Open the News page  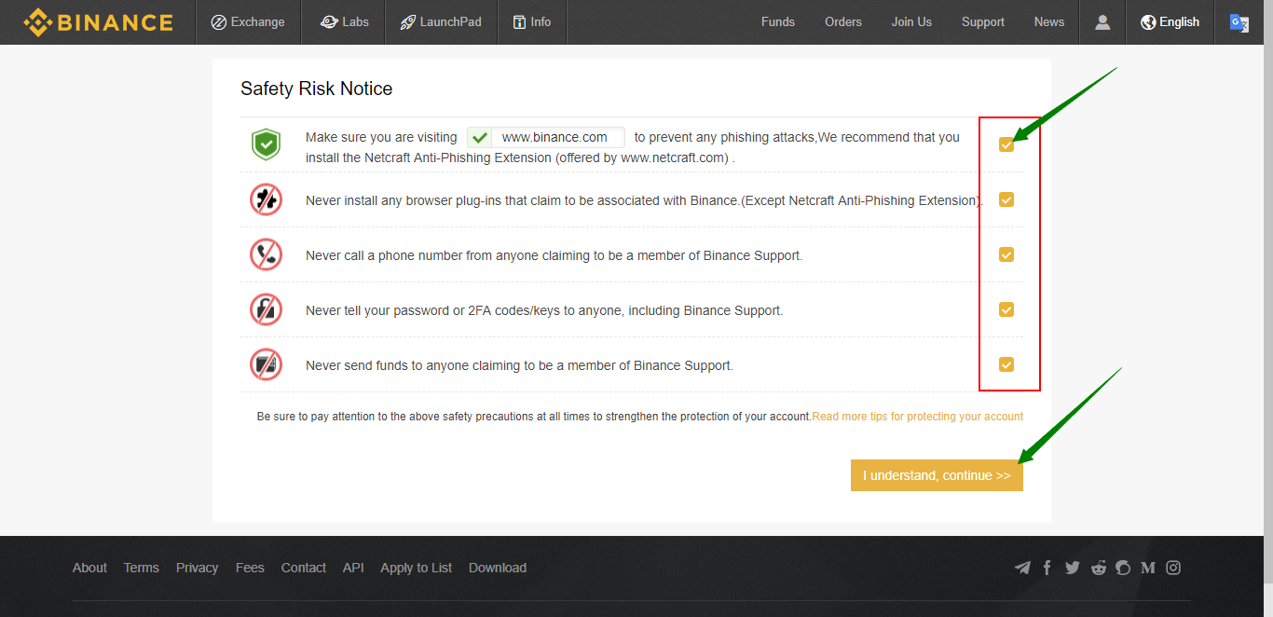click(1049, 22)
